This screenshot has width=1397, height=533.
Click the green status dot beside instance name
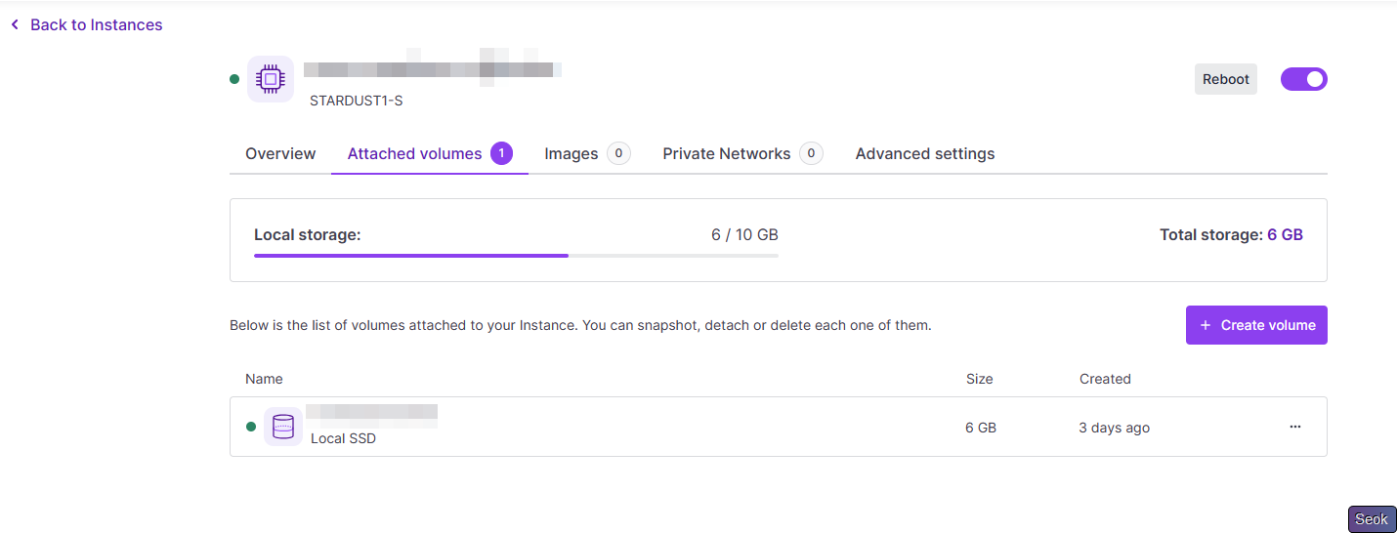(234, 79)
